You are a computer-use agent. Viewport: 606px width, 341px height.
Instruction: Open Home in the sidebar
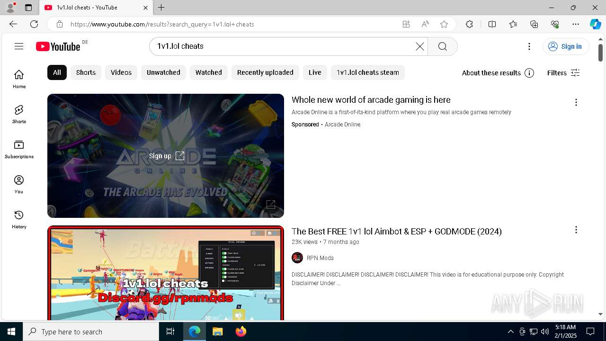pyautogui.click(x=19, y=79)
